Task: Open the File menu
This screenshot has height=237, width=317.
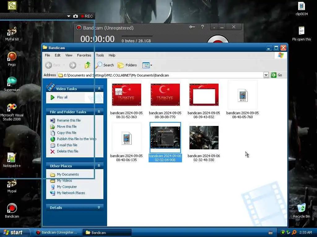Action: [x=47, y=55]
